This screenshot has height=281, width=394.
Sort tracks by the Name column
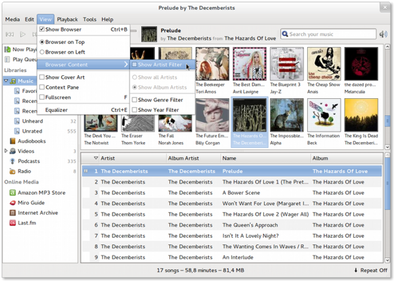pyautogui.click(x=229, y=158)
